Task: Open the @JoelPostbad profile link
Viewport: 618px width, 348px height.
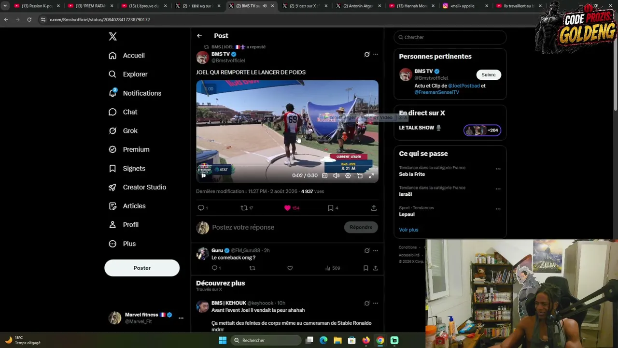Action: pyautogui.click(x=464, y=86)
